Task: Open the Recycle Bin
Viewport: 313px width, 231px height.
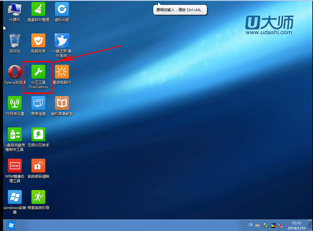Action: point(15,41)
